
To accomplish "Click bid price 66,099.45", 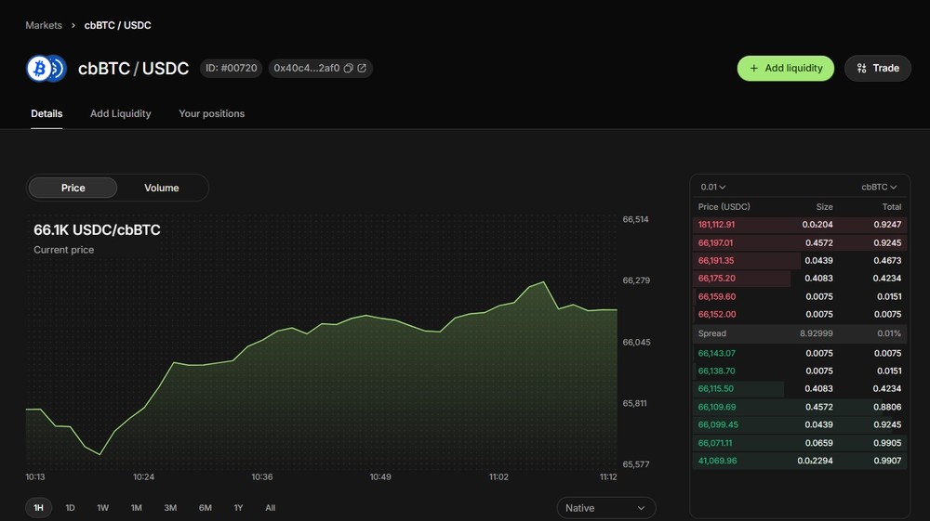I will (718, 425).
